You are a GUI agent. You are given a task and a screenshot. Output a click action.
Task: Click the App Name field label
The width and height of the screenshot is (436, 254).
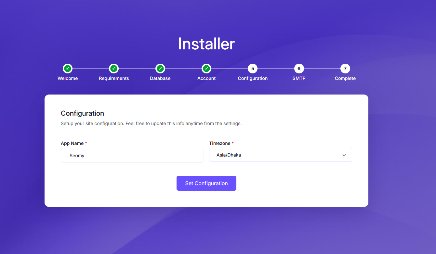(x=72, y=143)
